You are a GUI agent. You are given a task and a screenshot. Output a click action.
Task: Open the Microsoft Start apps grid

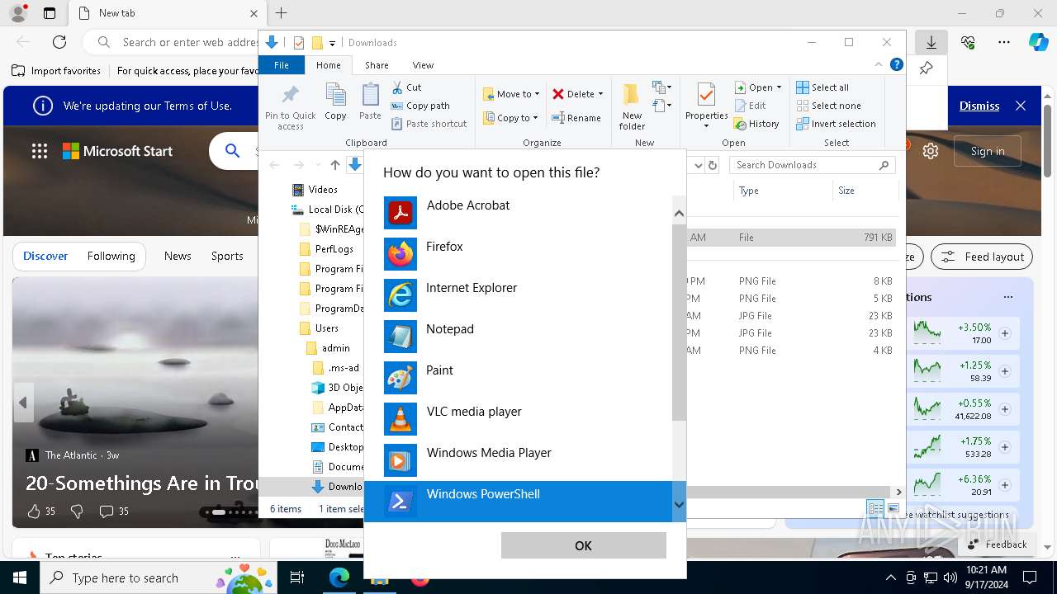40,151
